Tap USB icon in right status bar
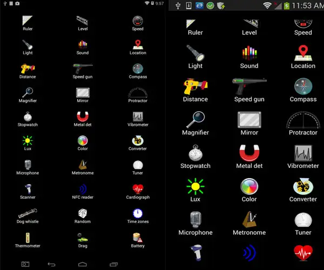324x270 pixels. 178,5
